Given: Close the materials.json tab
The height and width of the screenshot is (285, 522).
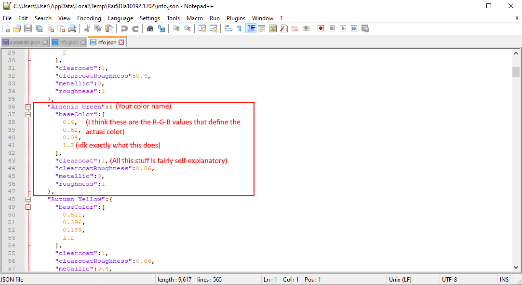Looking at the screenshot, I should pos(45,42).
